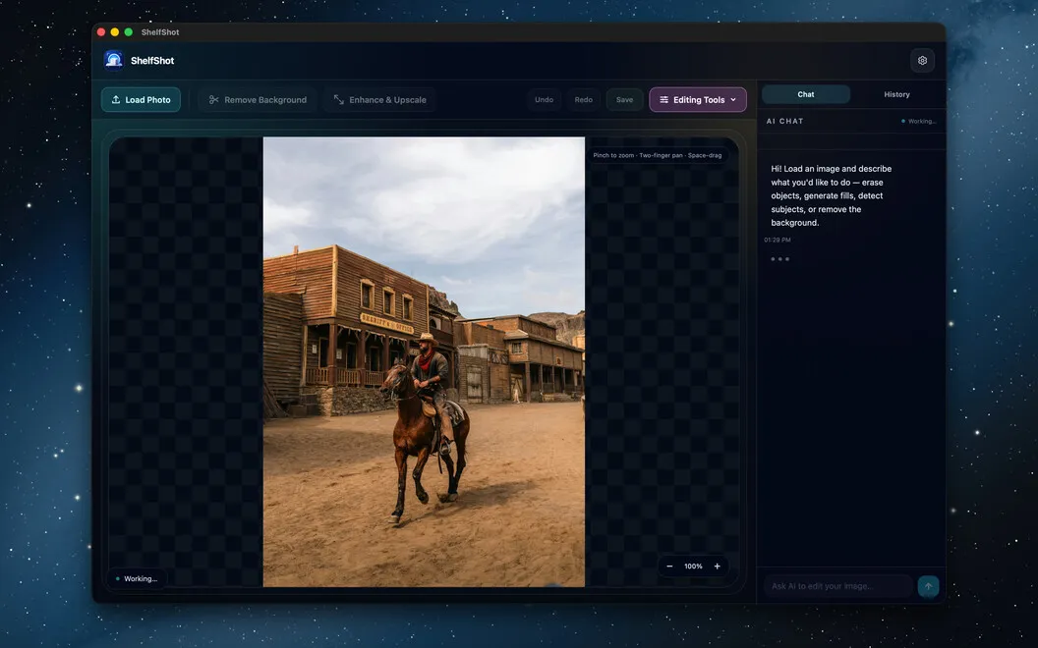Click the Working indicator in the AI Chat header
The image size is (1038, 648).
click(x=919, y=121)
